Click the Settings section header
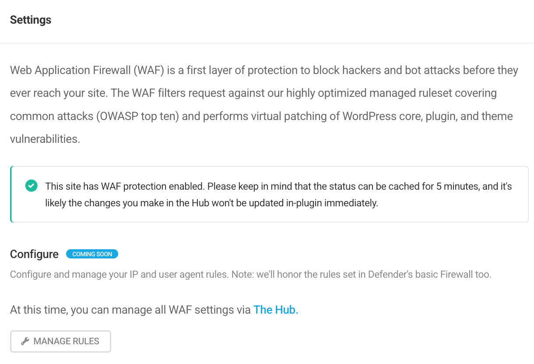This screenshot has width=534, height=364. tap(30, 20)
